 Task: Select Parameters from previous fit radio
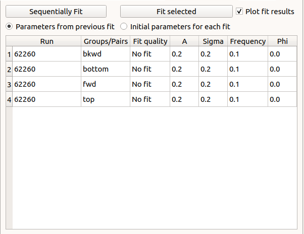point(10,26)
